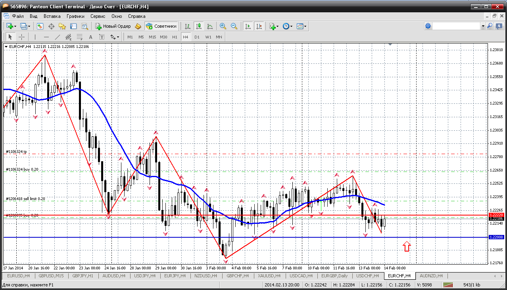Select M15 timeframe
This screenshot has height=290, width=507.
(152, 37)
